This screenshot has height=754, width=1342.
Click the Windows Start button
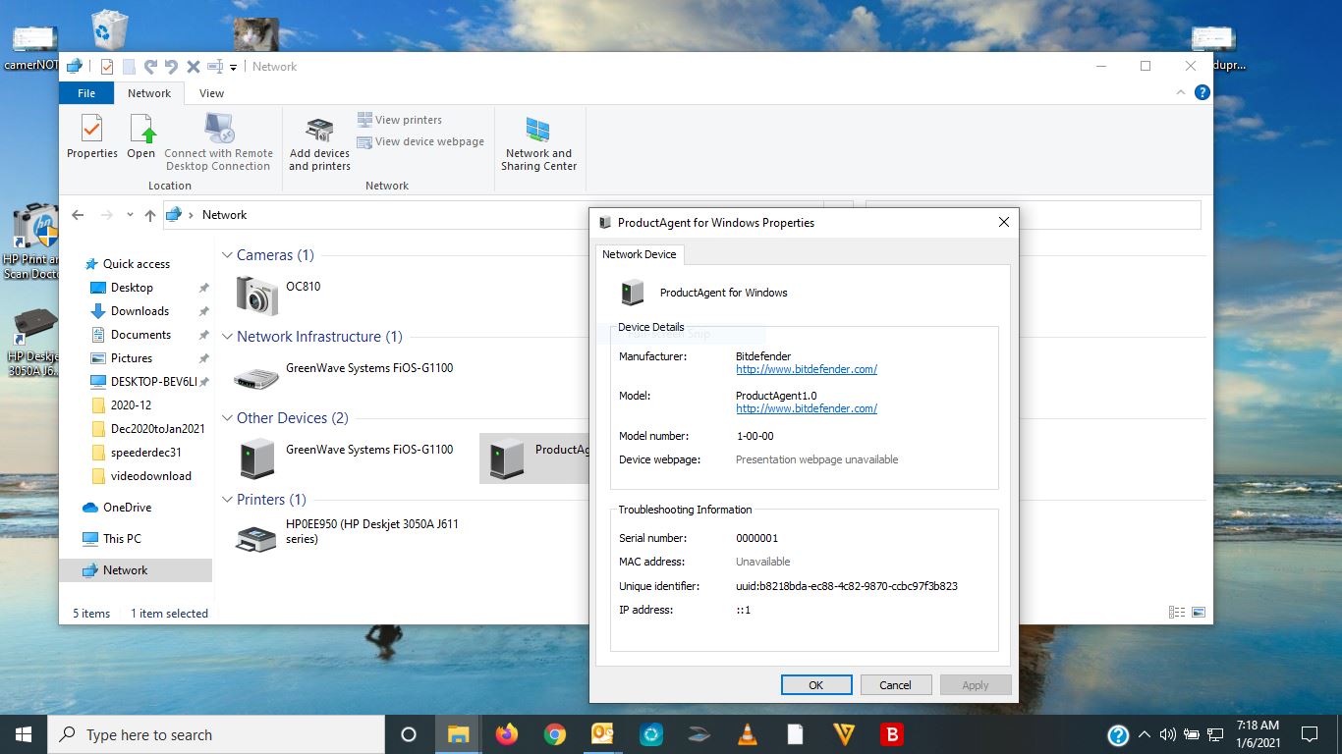point(23,734)
